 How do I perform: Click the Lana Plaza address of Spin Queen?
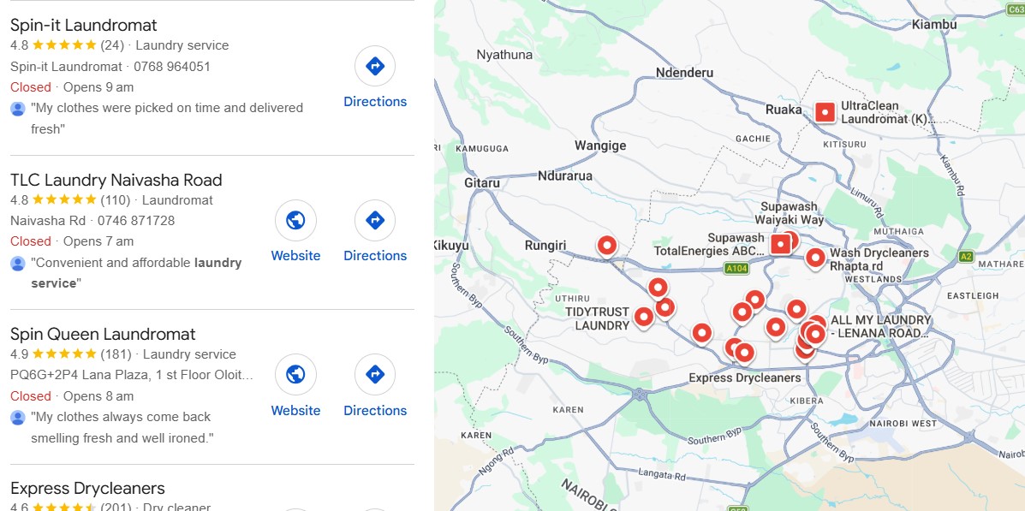click(x=131, y=375)
